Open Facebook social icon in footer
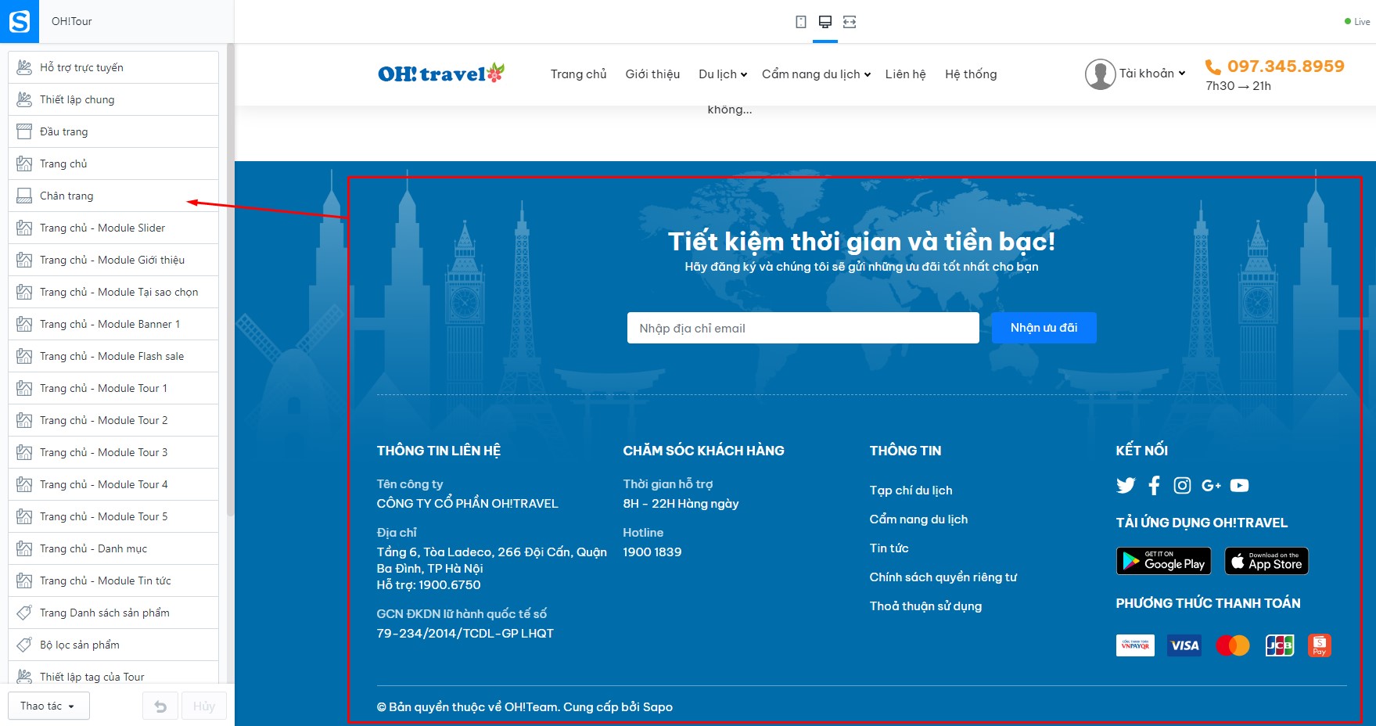The height and width of the screenshot is (726, 1376). pos(1154,486)
